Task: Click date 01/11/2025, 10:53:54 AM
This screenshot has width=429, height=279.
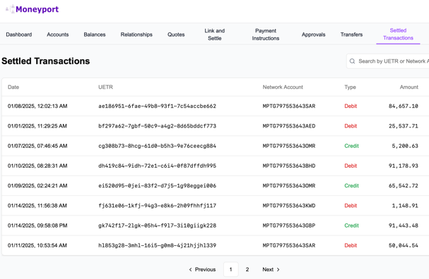Action: coord(37,245)
